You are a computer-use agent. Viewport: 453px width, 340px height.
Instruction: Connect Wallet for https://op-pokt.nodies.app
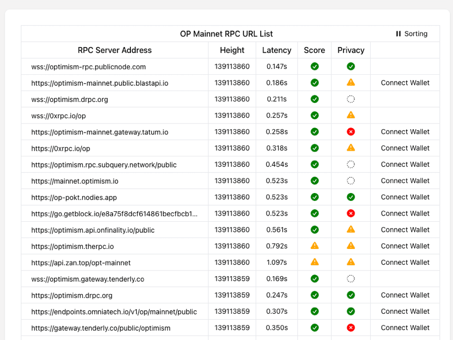point(405,197)
